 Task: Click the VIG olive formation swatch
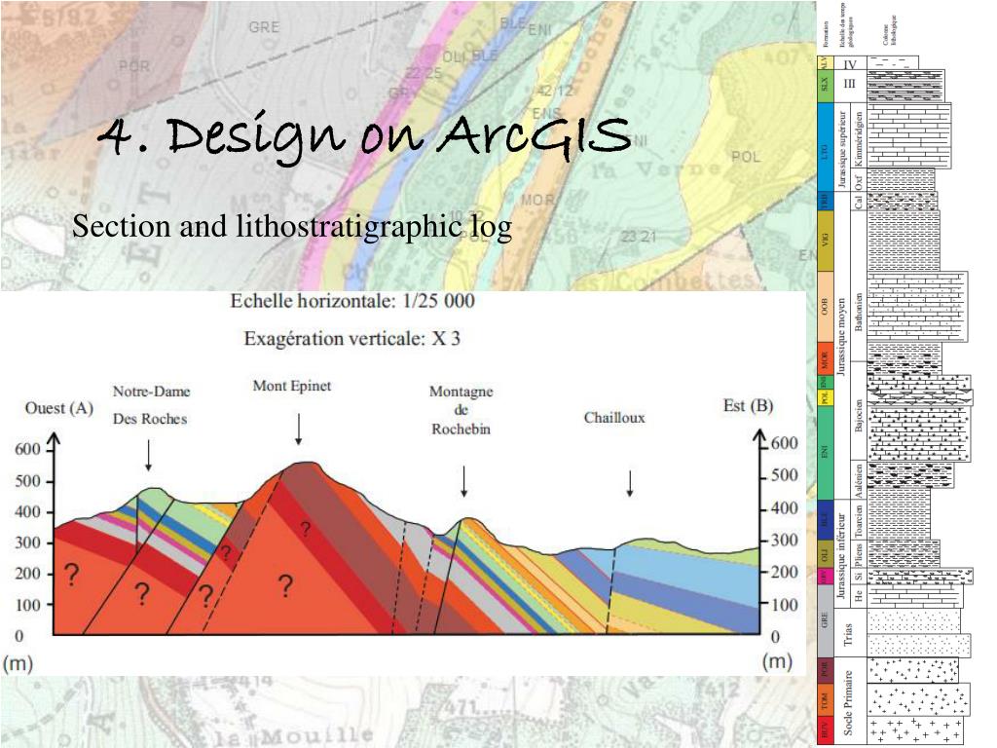tap(825, 241)
